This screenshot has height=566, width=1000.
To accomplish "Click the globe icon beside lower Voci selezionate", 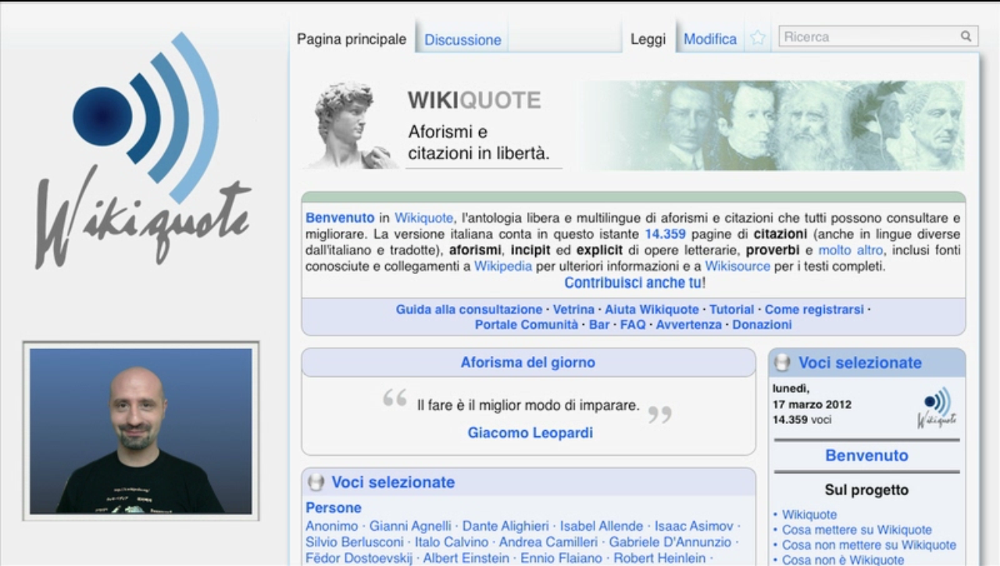I will tap(316, 482).
